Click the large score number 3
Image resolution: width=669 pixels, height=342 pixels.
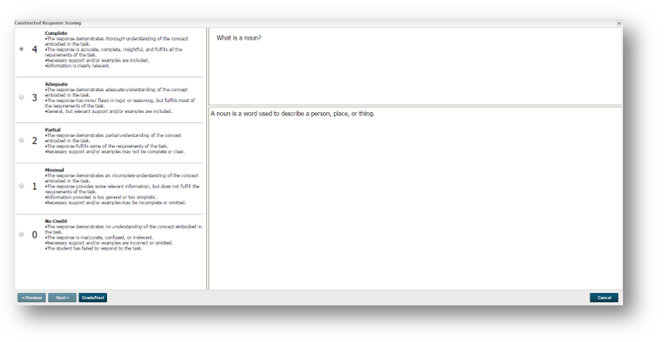pyautogui.click(x=34, y=97)
